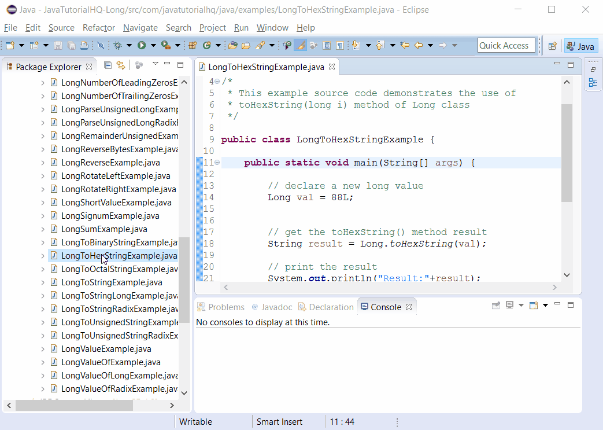Screen dimensions: 603x430
Task: Select LongToOctalStringExample.java in Package Explorer
Action: pyautogui.click(x=118, y=269)
